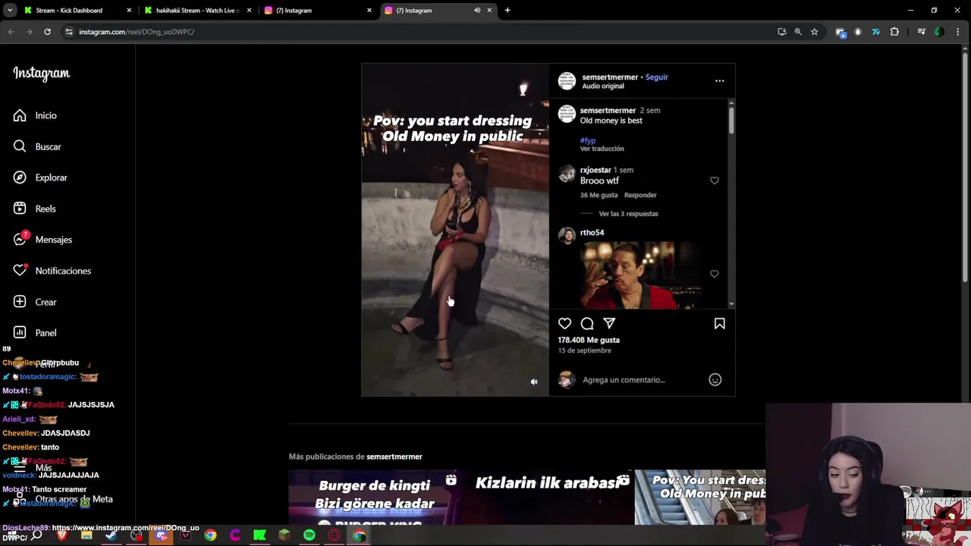Share the reel with paper-plane icon
Screen dimensions: 971x546
[609, 324]
